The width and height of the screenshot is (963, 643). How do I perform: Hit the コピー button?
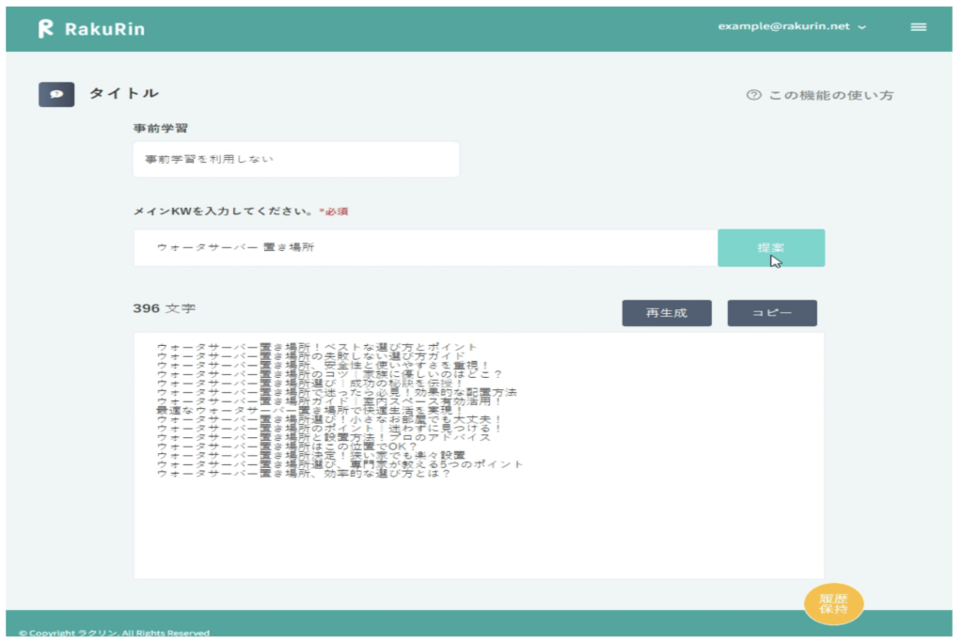point(771,313)
